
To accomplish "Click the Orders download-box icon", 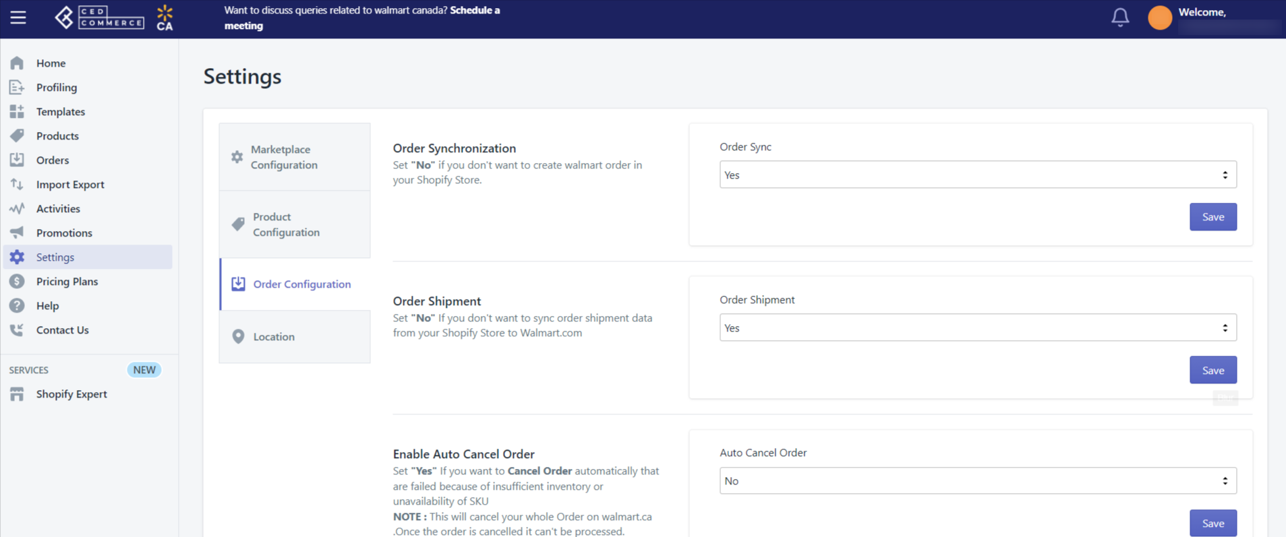I will pyautogui.click(x=17, y=160).
